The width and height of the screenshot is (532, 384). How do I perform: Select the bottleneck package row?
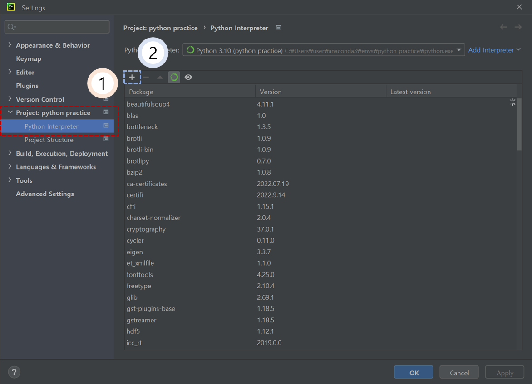point(320,127)
